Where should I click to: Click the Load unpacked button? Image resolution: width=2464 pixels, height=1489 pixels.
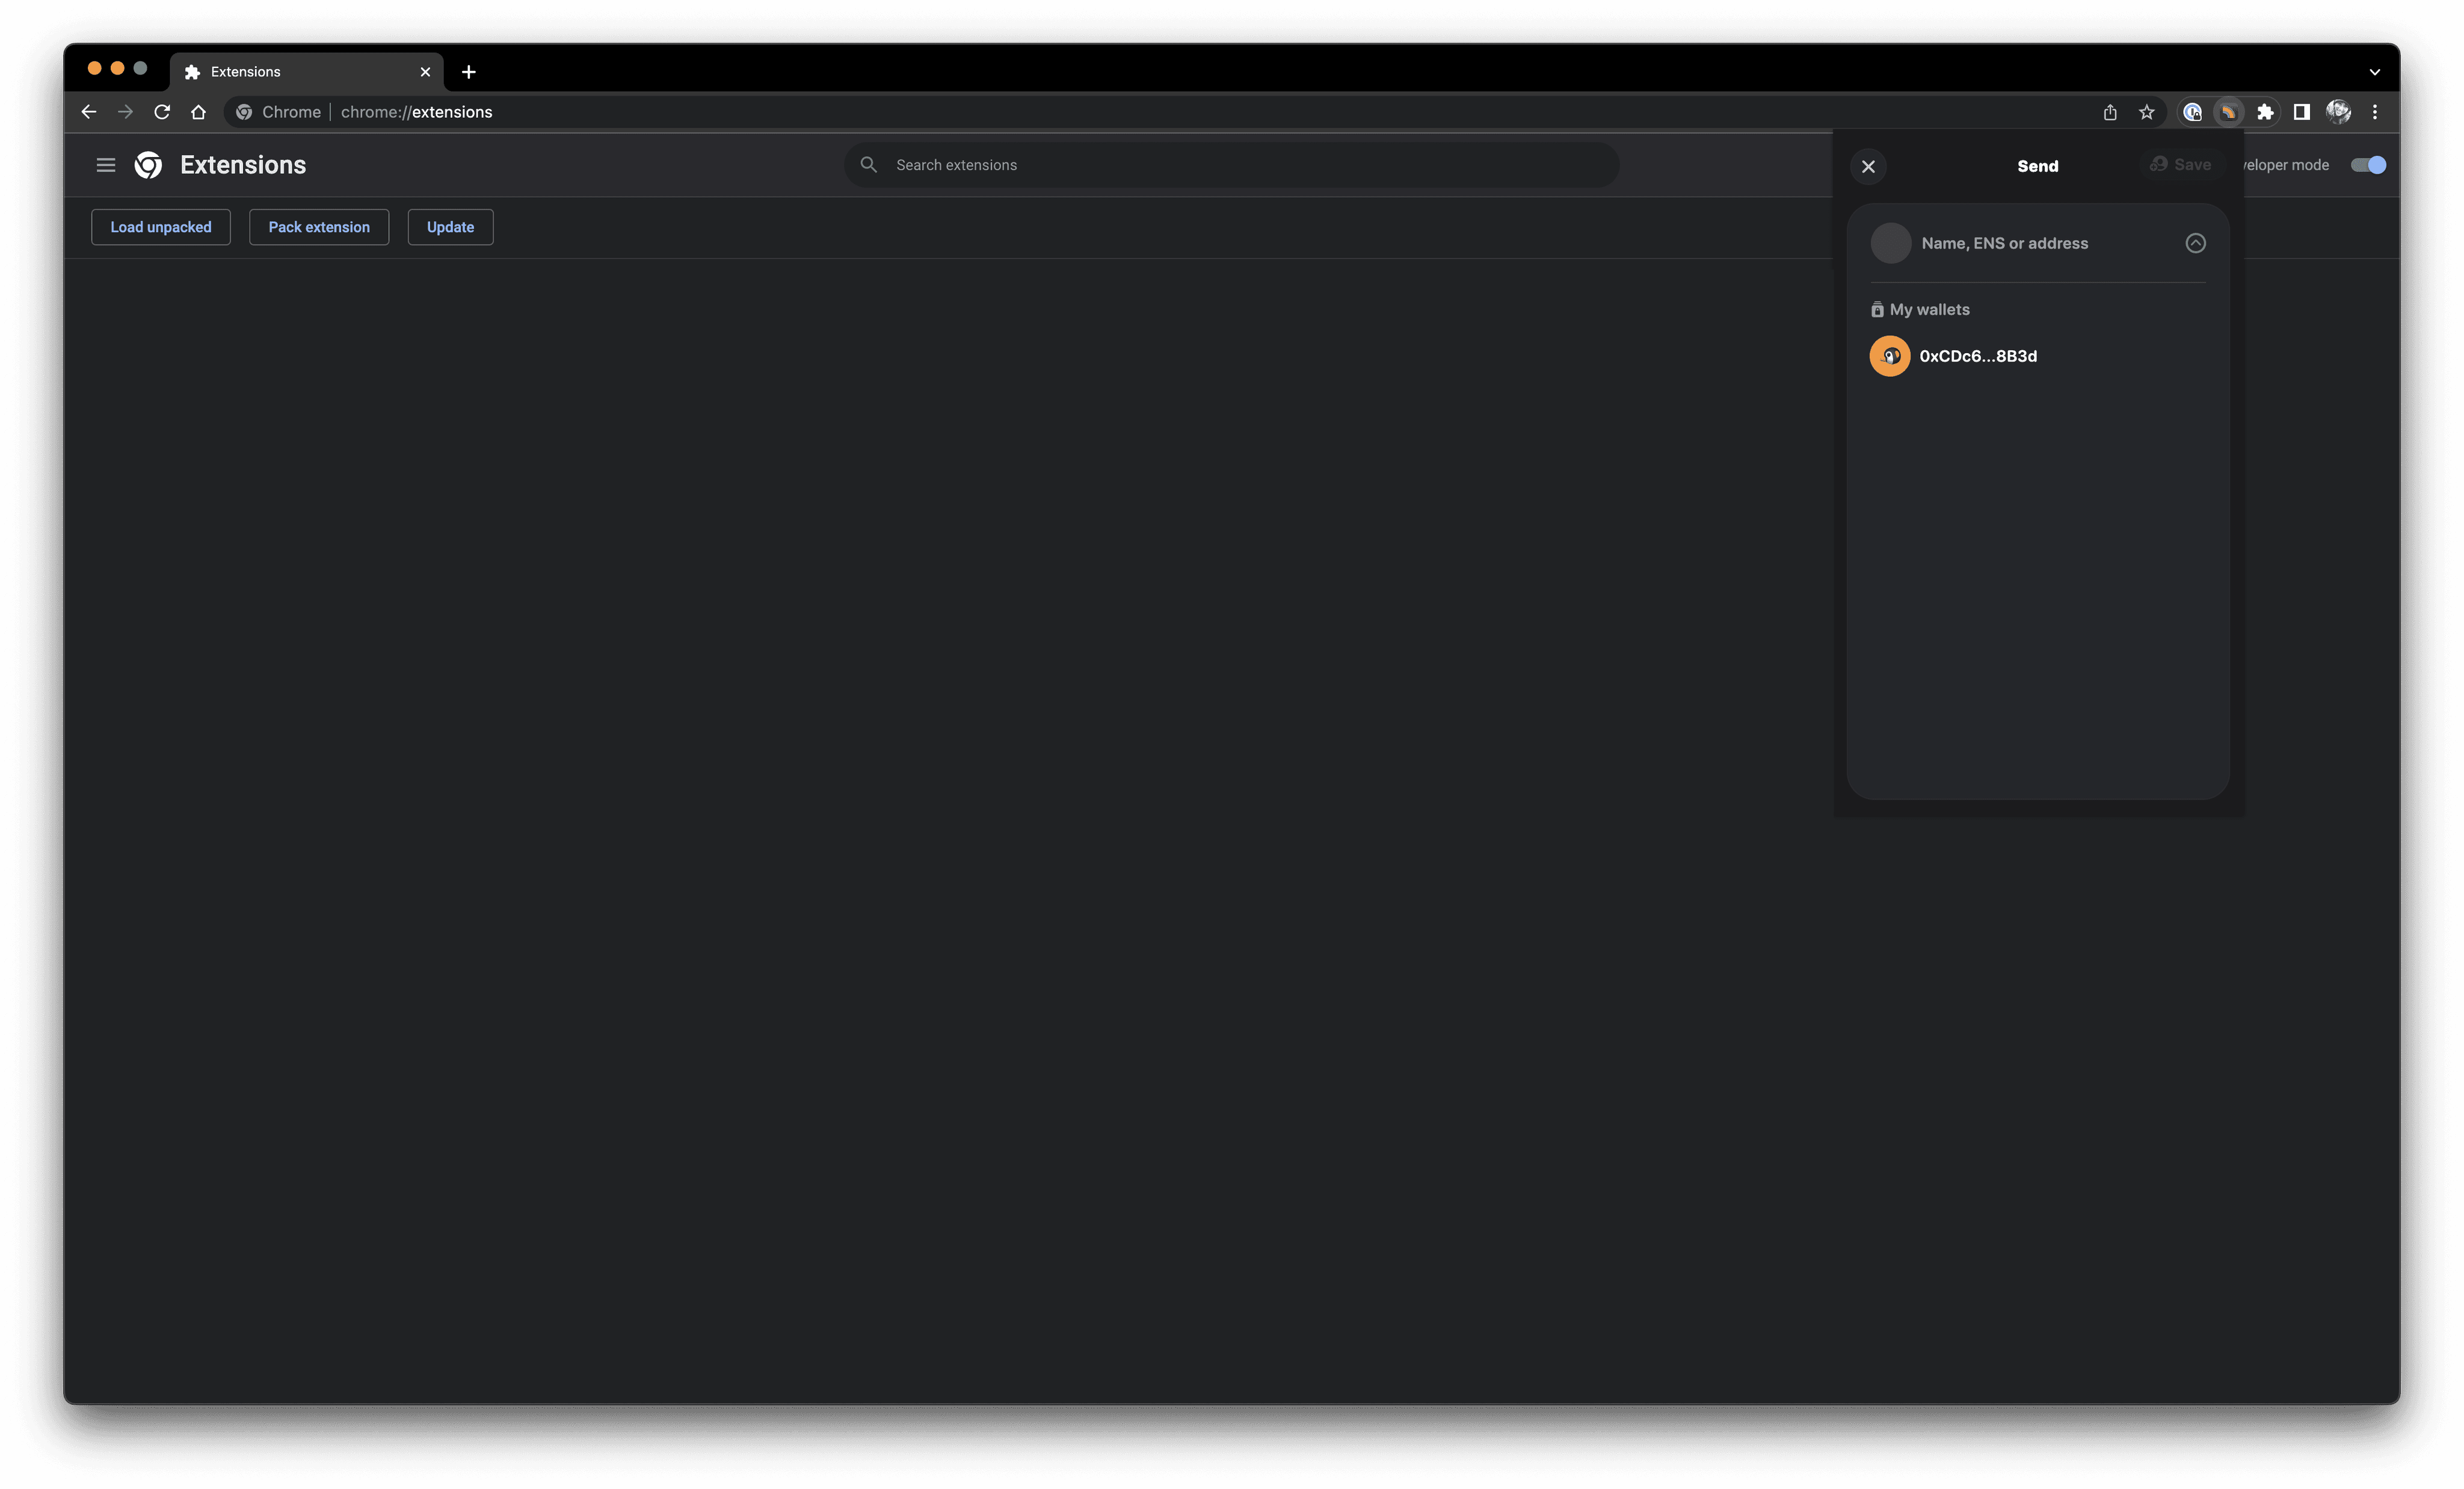[x=160, y=227]
